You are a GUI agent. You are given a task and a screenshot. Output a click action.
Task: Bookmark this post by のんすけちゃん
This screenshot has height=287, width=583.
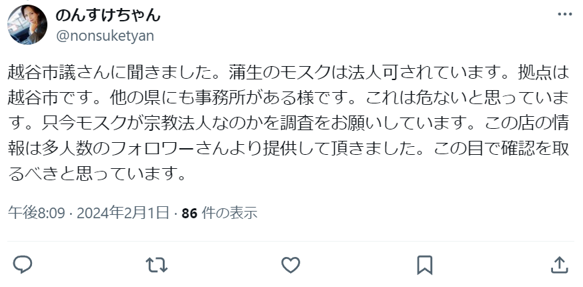point(425,265)
